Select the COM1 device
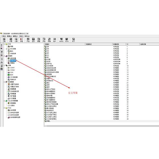Image resolution: width=159 pixels, height=159 pixels. coord(12,68)
